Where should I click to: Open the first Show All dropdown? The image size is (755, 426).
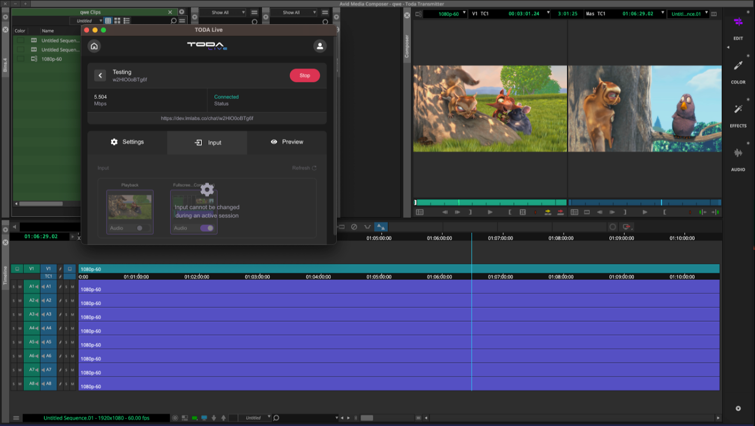pyautogui.click(x=222, y=12)
